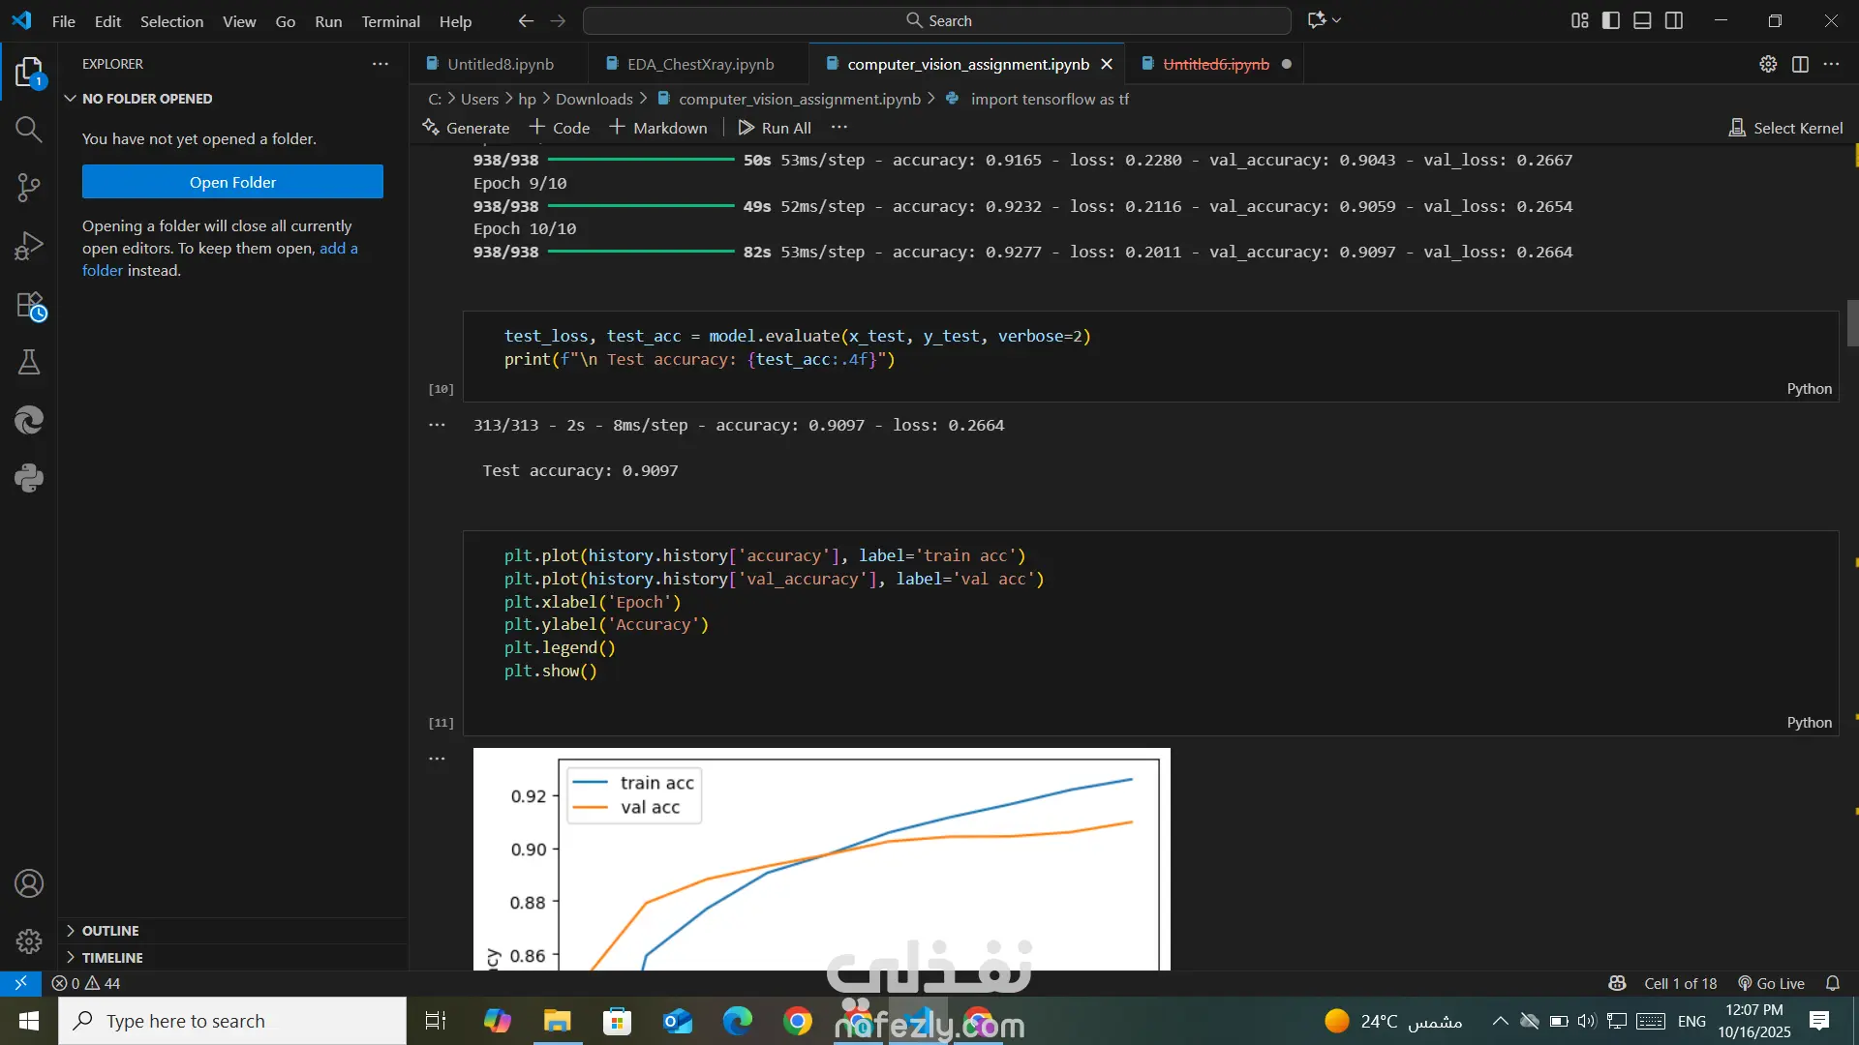Open the Terminal menu
This screenshot has height=1045, width=1859.
click(x=390, y=21)
